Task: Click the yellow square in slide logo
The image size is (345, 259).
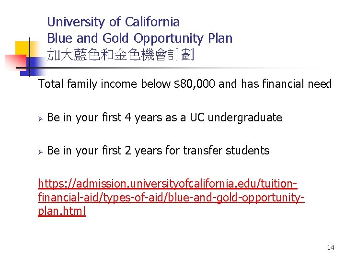Action: pyautogui.click(x=22, y=48)
